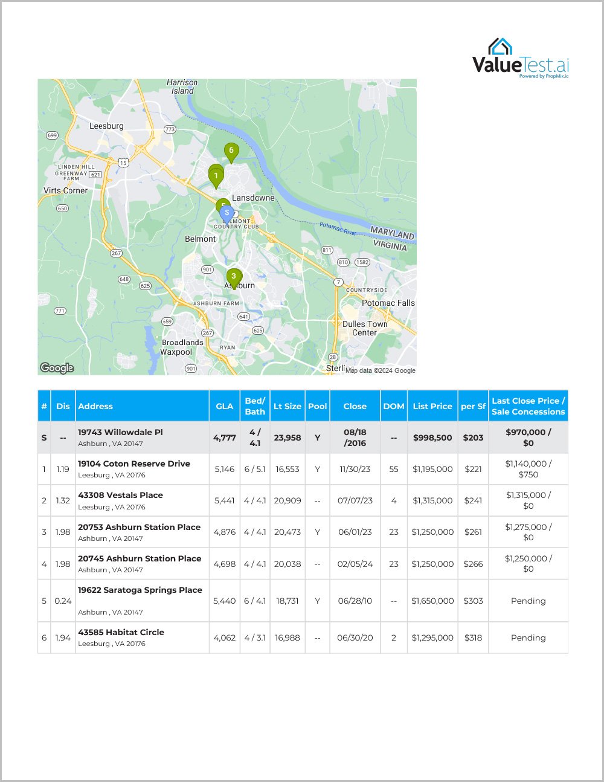Viewport: 604px width, 782px height.
Task: Click list price $1,295,000
Action: coord(432,638)
